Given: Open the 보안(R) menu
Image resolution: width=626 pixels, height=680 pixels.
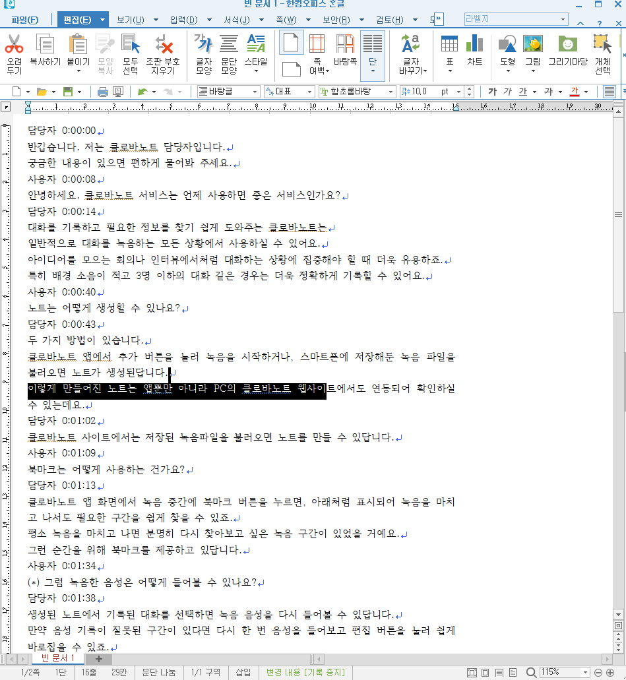Looking at the screenshot, I should (x=336, y=20).
